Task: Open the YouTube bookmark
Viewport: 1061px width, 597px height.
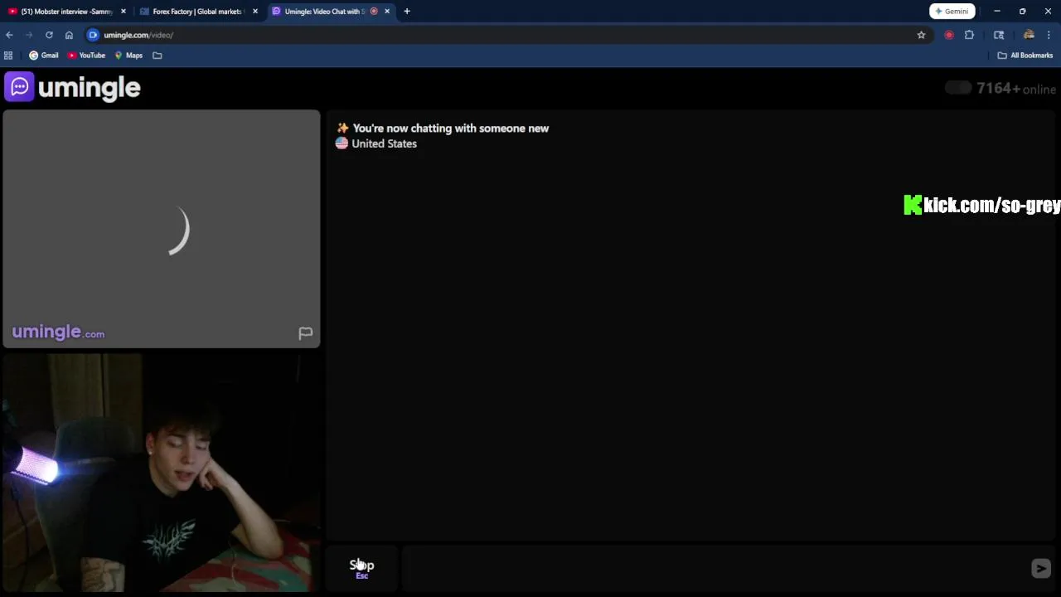Action: tap(86, 56)
